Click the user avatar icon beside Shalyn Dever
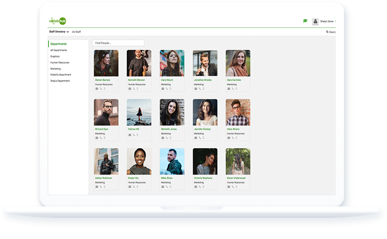 click(x=315, y=21)
